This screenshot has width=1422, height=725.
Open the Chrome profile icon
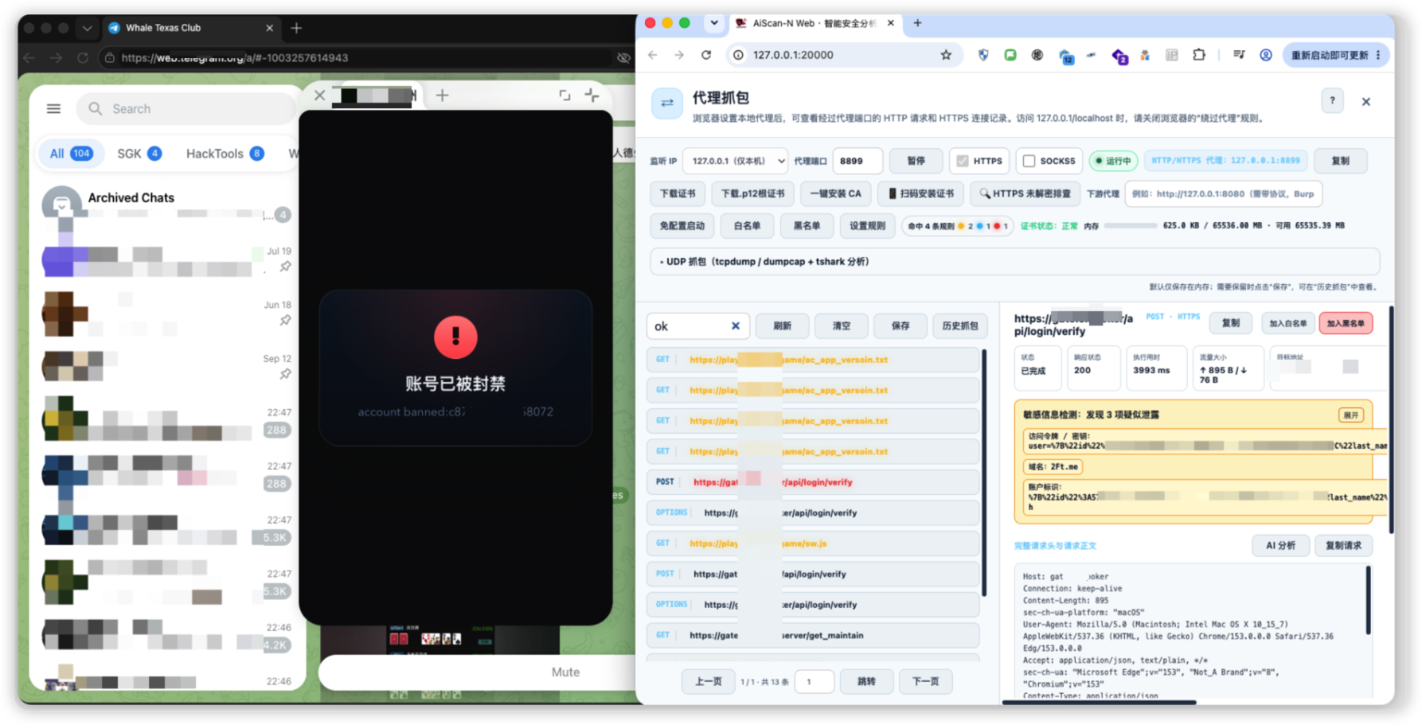coord(1266,55)
